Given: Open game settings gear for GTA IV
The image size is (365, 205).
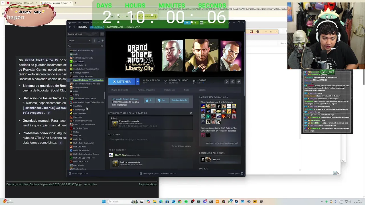Looking at the screenshot, I should [x=227, y=81].
